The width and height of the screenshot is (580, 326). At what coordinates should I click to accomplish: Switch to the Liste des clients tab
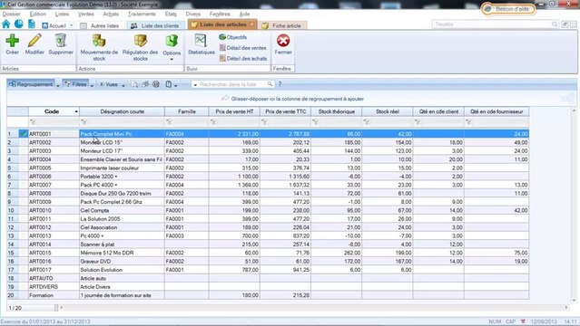coord(155,25)
